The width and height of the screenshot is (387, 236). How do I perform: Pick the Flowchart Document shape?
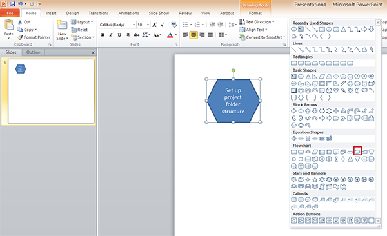click(336, 152)
